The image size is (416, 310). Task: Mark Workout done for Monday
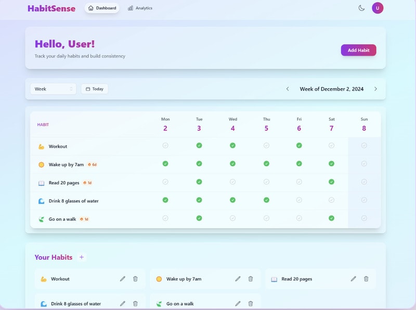[165, 145]
